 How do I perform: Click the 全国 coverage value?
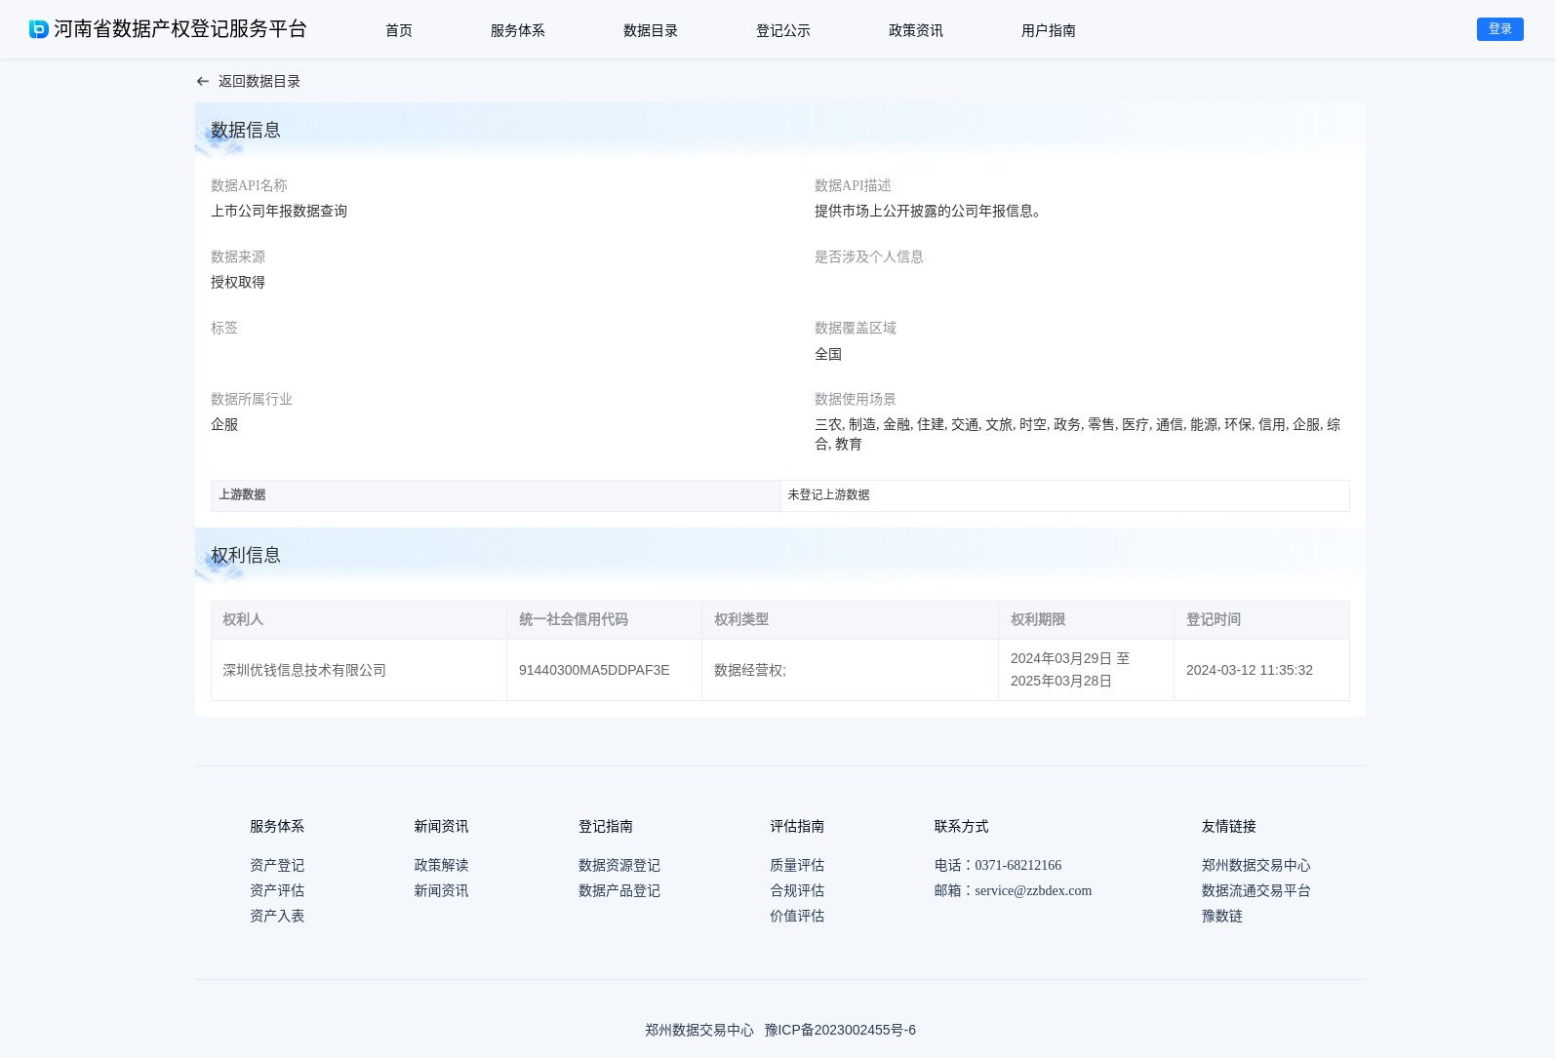pyautogui.click(x=828, y=354)
